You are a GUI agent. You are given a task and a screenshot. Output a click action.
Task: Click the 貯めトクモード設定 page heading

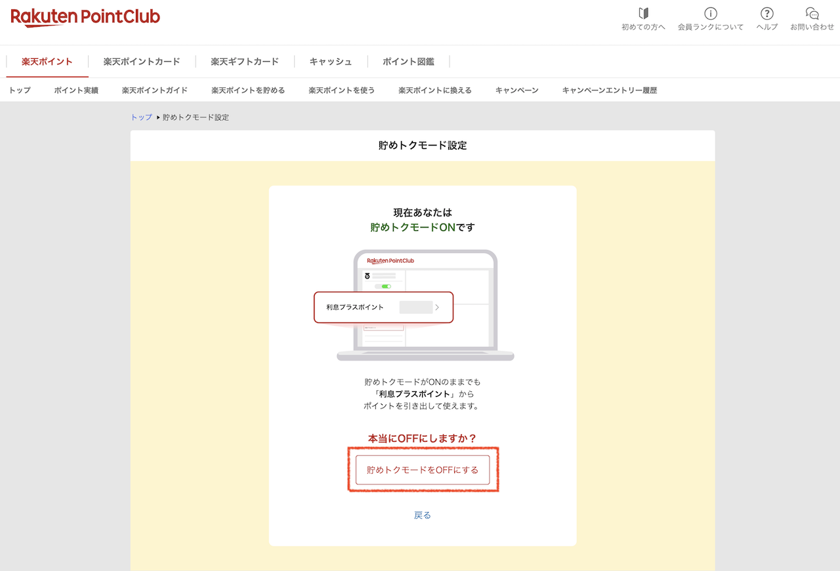[x=423, y=146]
